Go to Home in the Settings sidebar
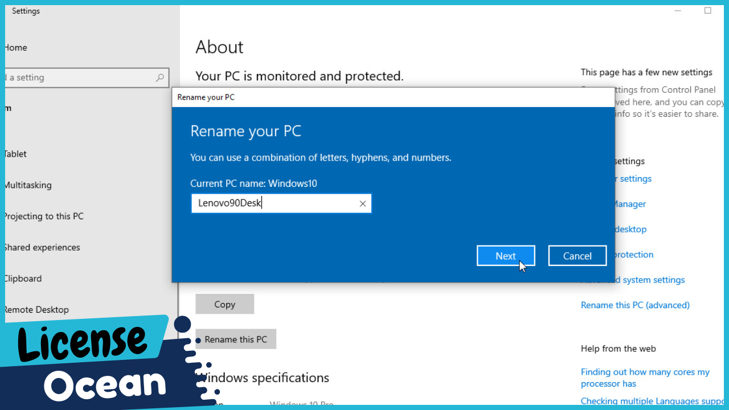 (16, 47)
